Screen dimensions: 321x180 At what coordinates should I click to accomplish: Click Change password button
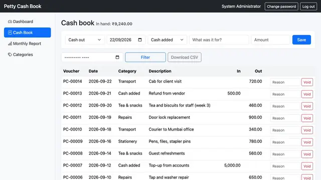coord(281,6)
